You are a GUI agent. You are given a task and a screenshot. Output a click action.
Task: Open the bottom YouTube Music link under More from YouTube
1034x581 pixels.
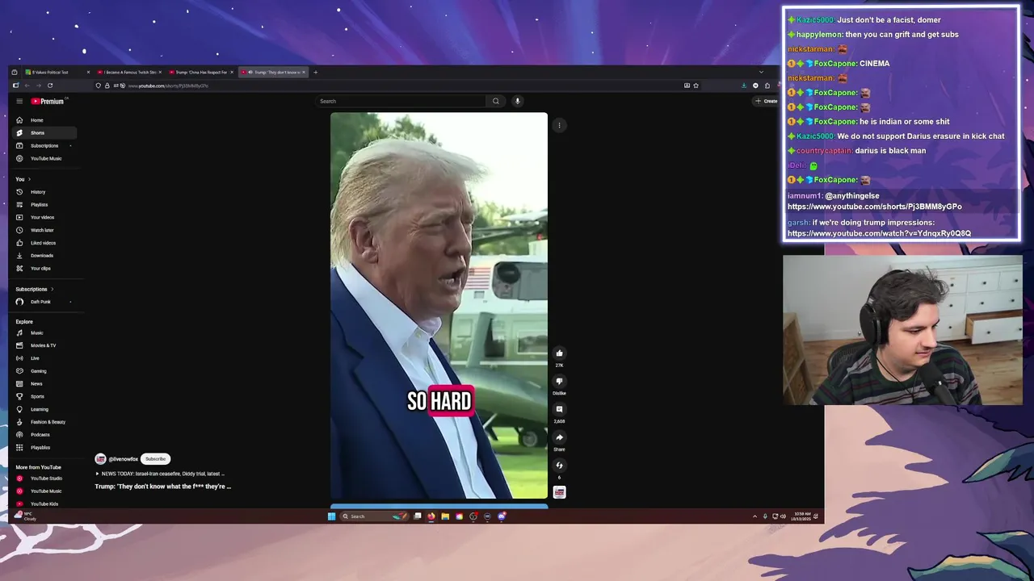point(44,491)
